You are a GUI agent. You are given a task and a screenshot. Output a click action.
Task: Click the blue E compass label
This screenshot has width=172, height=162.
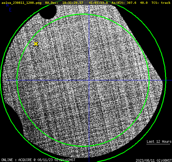(x=10, y=10)
